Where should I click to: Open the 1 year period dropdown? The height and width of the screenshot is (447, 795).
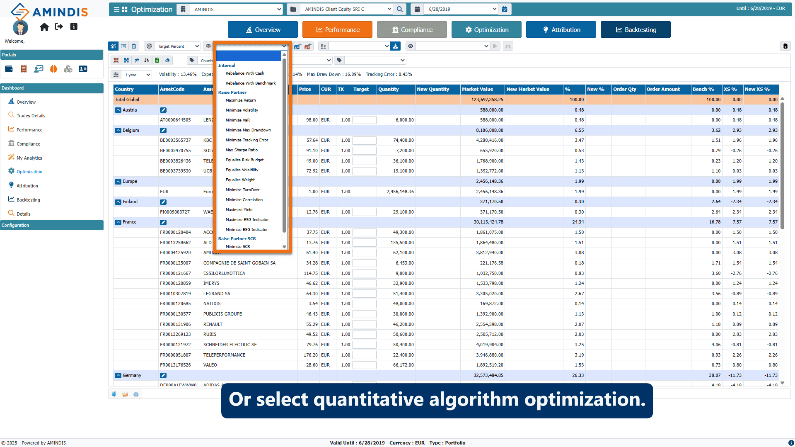point(137,75)
